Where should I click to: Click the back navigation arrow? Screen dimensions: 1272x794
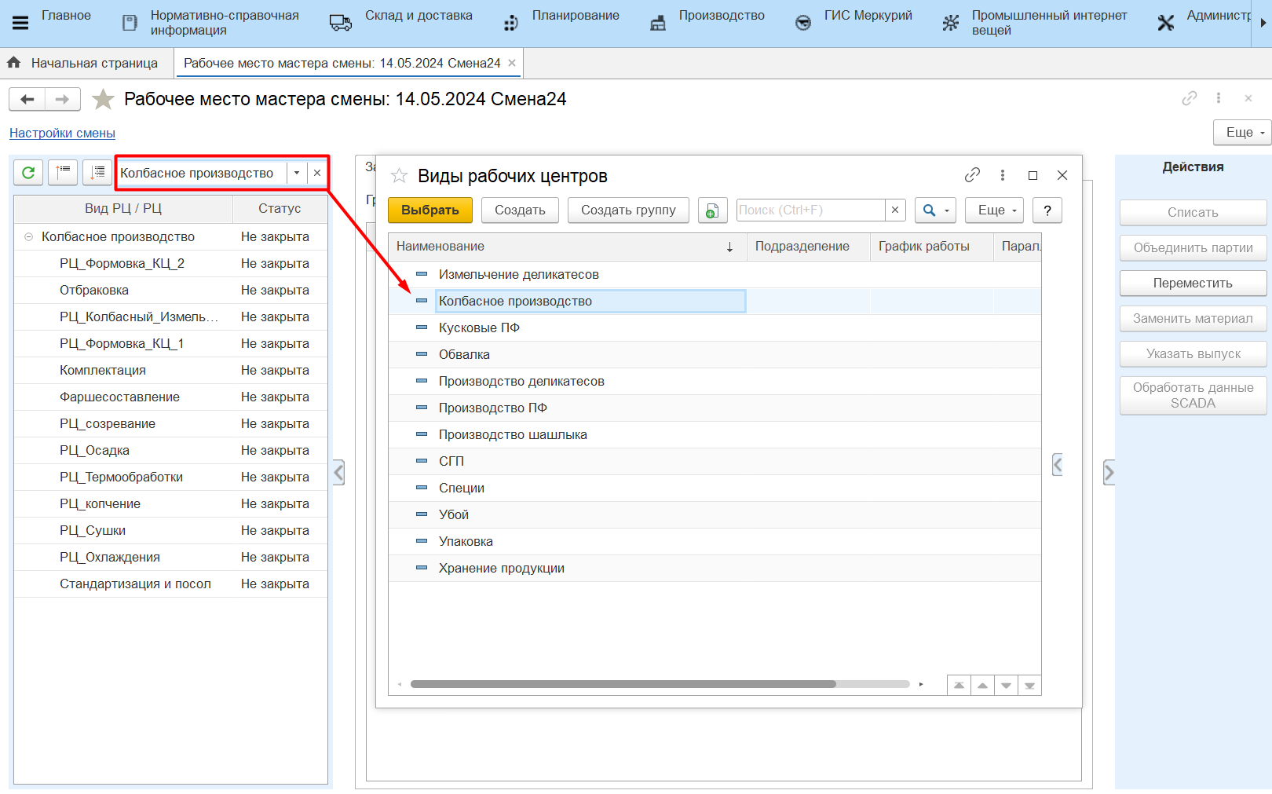[x=27, y=99]
